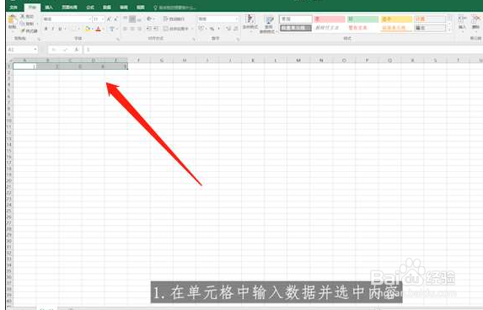Open the File tab

click(13, 8)
